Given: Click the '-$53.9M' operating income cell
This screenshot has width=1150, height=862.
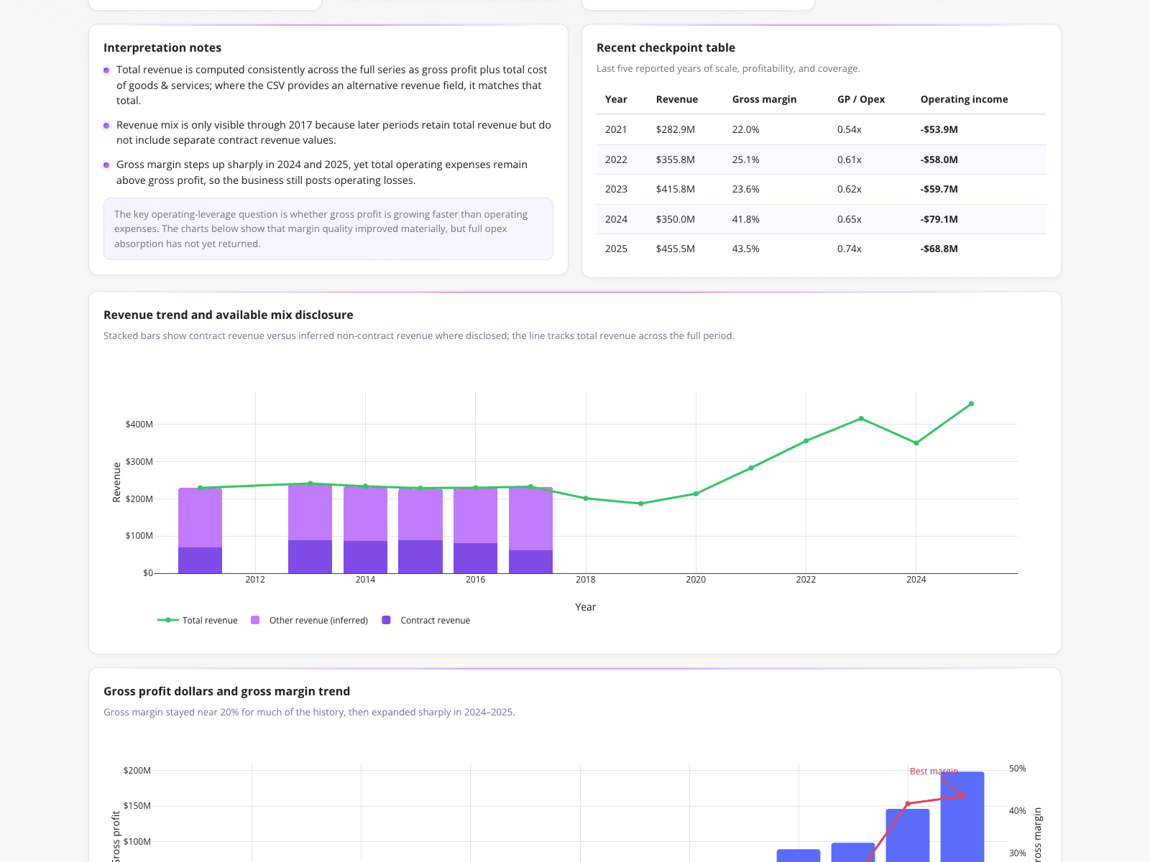Looking at the screenshot, I should (939, 129).
